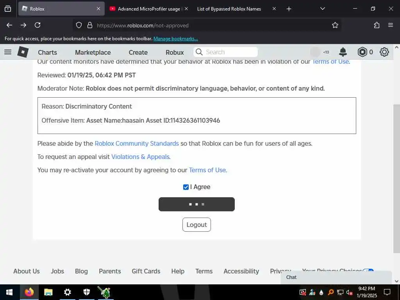Open the Roblox hamburger navigation menu
The width and height of the screenshot is (400, 300).
pyautogui.click(x=8, y=52)
